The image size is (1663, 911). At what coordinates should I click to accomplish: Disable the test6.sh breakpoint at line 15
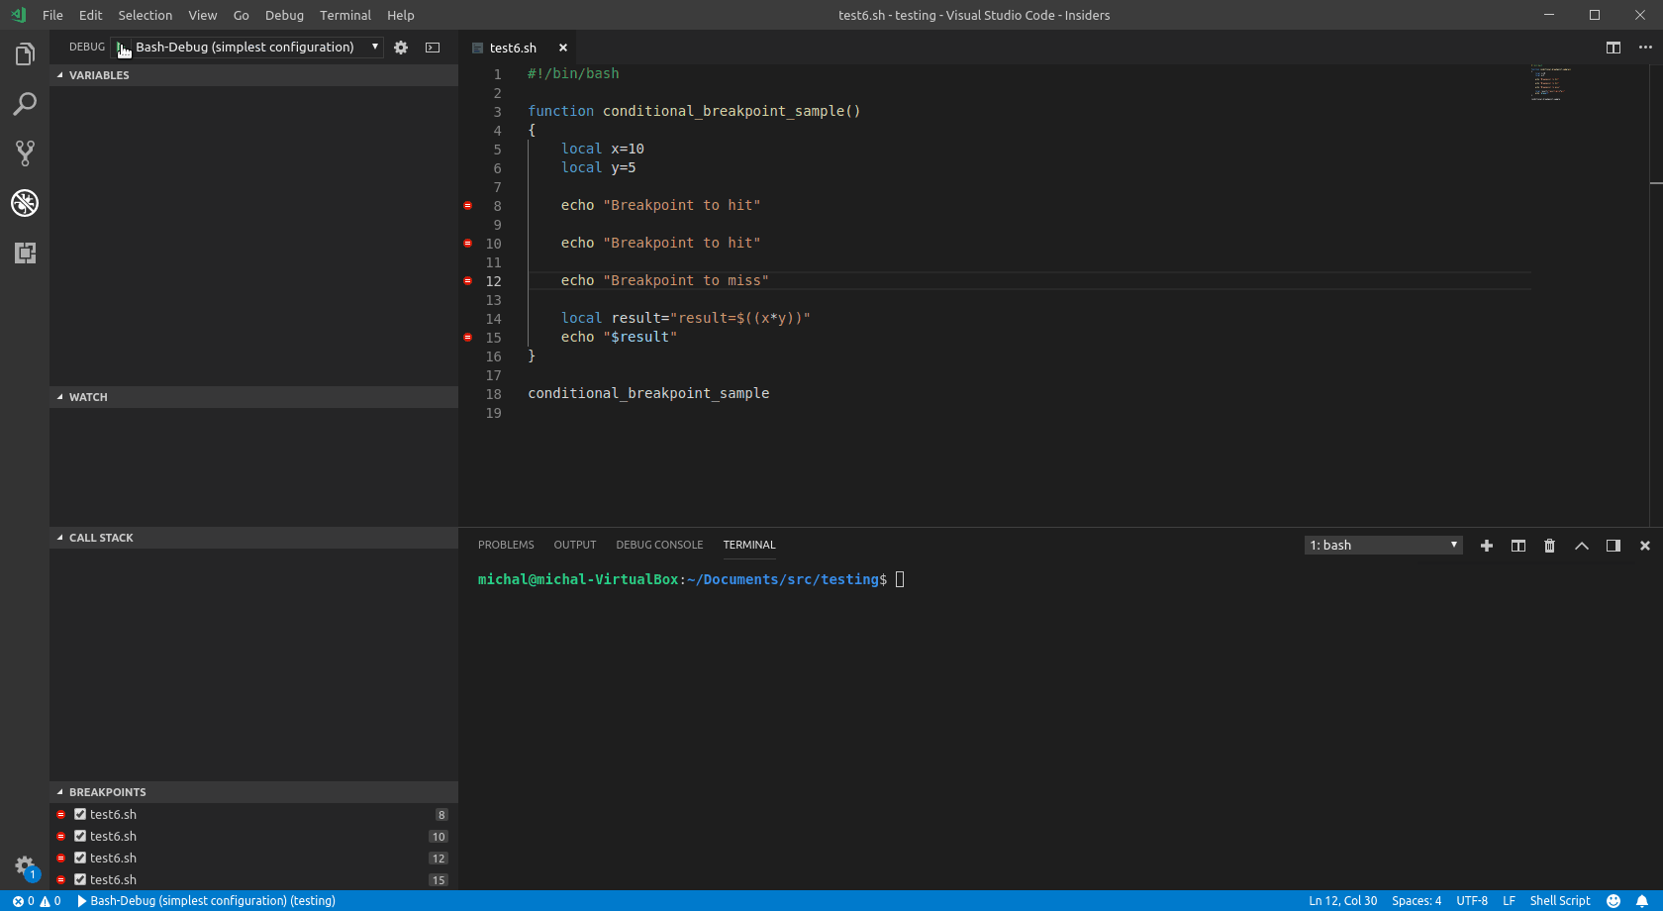[80, 879]
